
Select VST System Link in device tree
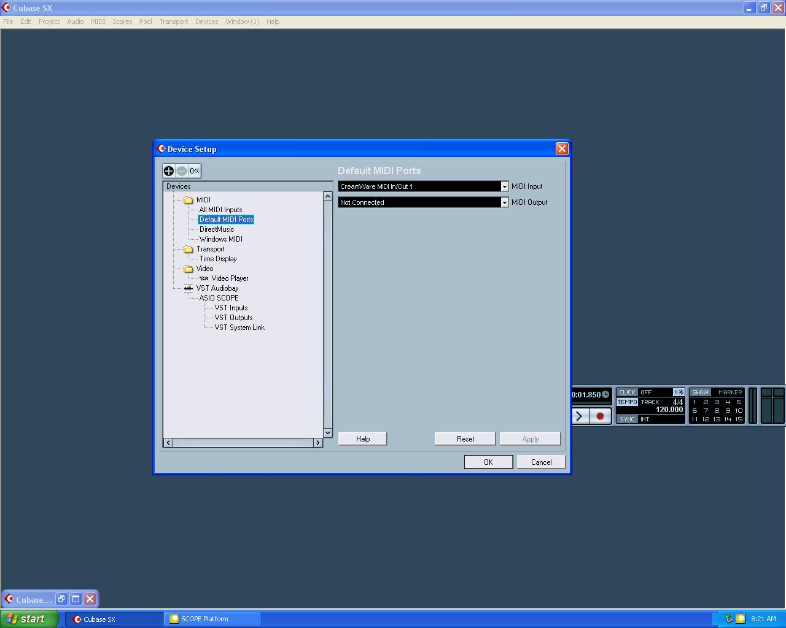point(239,327)
